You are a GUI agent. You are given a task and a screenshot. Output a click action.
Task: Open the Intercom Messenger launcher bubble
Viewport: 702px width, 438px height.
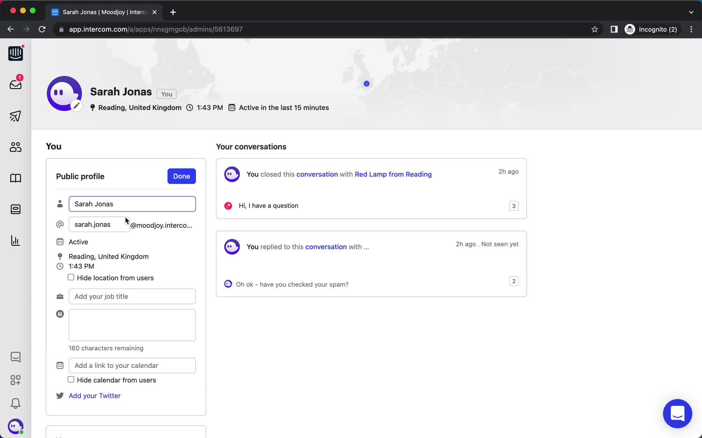coord(678,414)
